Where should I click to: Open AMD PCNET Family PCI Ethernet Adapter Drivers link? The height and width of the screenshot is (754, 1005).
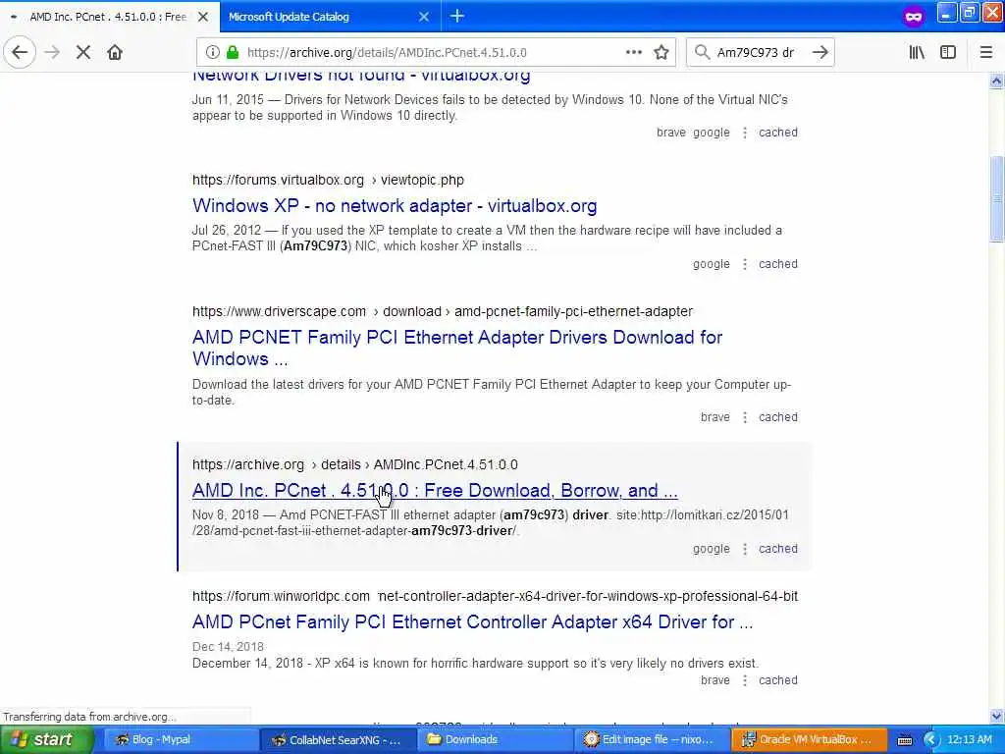click(x=457, y=349)
